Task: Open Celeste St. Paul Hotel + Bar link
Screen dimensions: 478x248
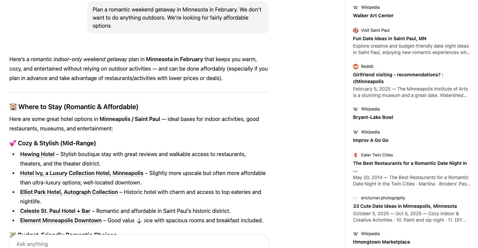Action: click(x=55, y=211)
